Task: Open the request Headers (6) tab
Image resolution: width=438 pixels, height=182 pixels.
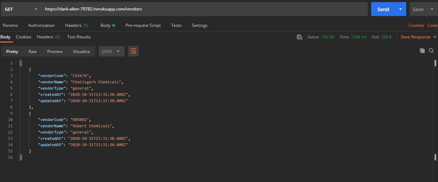Action: click(77, 25)
